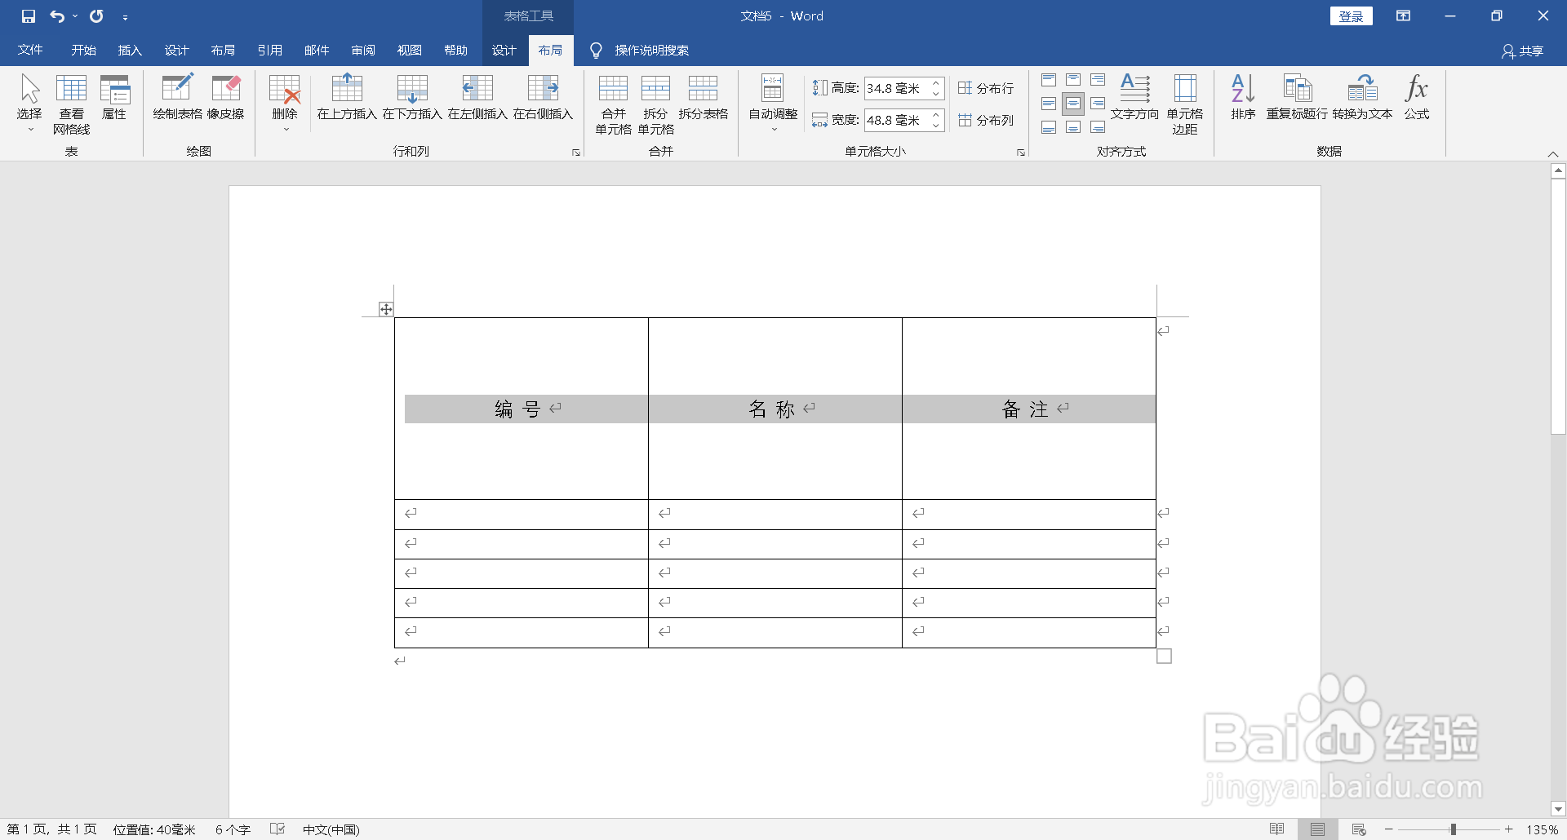Click the 登录 sign-in button
The height and width of the screenshot is (840, 1567).
(1351, 15)
